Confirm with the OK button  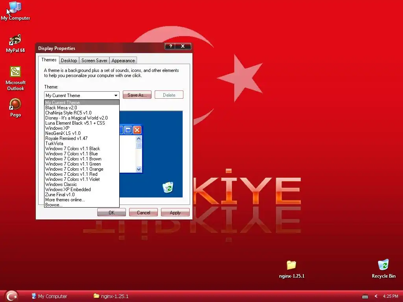(x=111, y=212)
